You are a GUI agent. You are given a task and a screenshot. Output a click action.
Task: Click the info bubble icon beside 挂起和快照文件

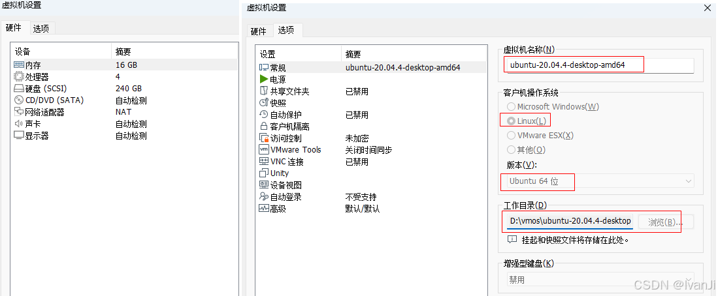click(512, 240)
